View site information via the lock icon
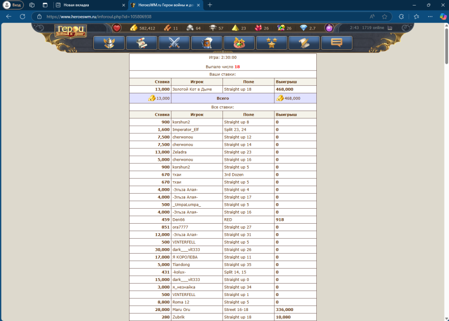This screenshot has height=321, width=449. [x=39, y=16]
